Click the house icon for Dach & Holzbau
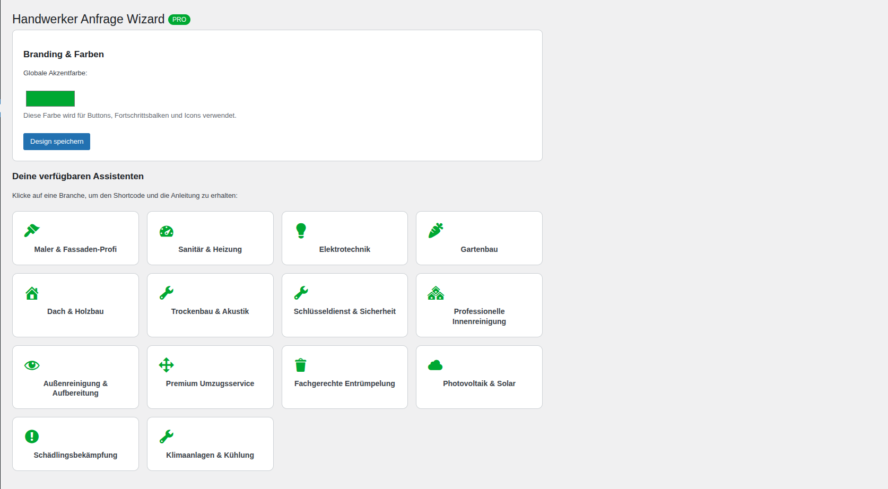Image resolution: width=888 pixels, height=489 pixels. tap(32, 293)
